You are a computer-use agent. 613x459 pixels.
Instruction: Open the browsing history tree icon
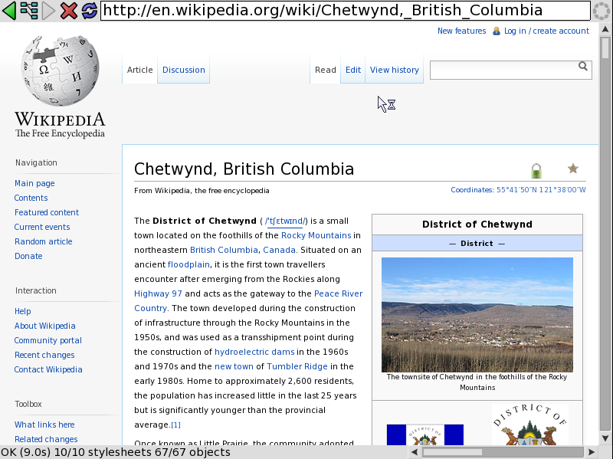point(29,11)
